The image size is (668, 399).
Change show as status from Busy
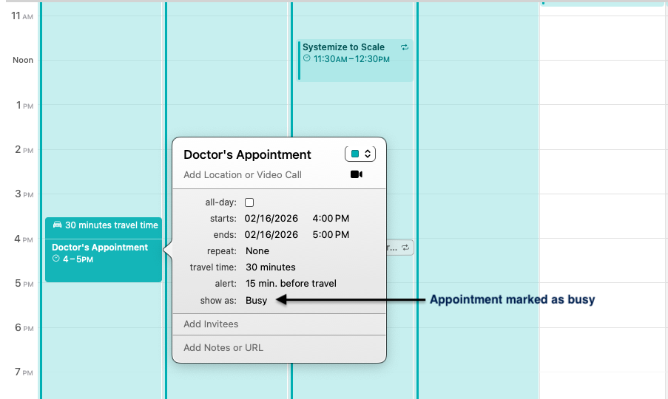click(256, 301)
